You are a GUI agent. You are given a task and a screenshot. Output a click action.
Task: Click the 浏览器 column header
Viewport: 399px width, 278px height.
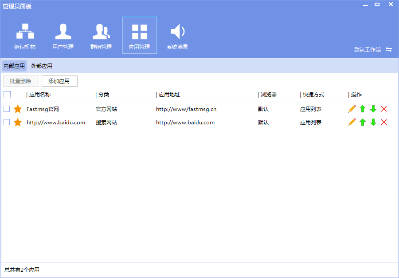coord(269,95)
